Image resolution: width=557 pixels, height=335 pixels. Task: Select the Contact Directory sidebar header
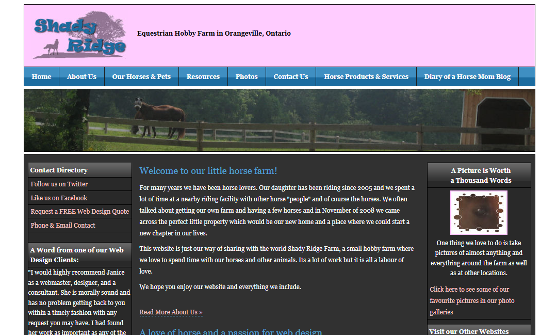click(x=59, y=170)
